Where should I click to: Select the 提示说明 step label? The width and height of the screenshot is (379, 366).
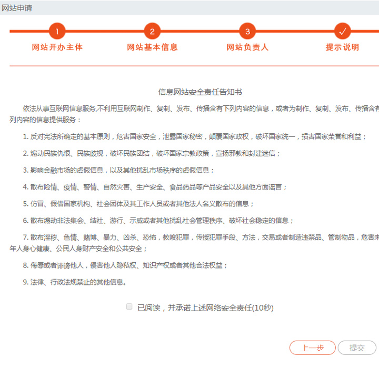click(x=342, y=47)
